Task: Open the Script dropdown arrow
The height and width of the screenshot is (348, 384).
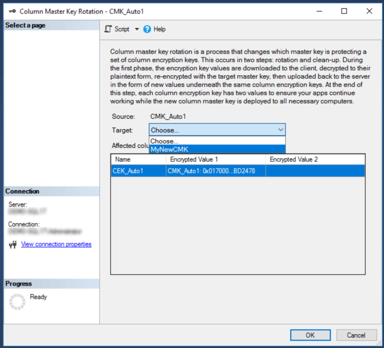Action: tap(137, 29)
